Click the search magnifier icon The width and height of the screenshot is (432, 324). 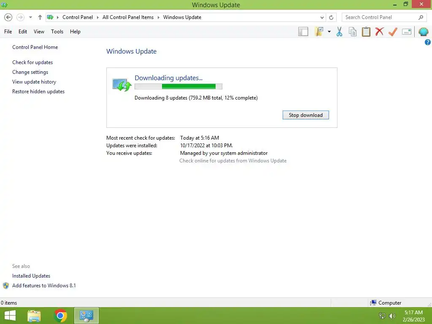click(x=421, y=17)
